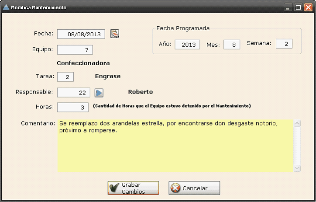This screenshot has height=202, width=316.
Task: Click into the Fecha date field
Action: click(x=81, y=34)
